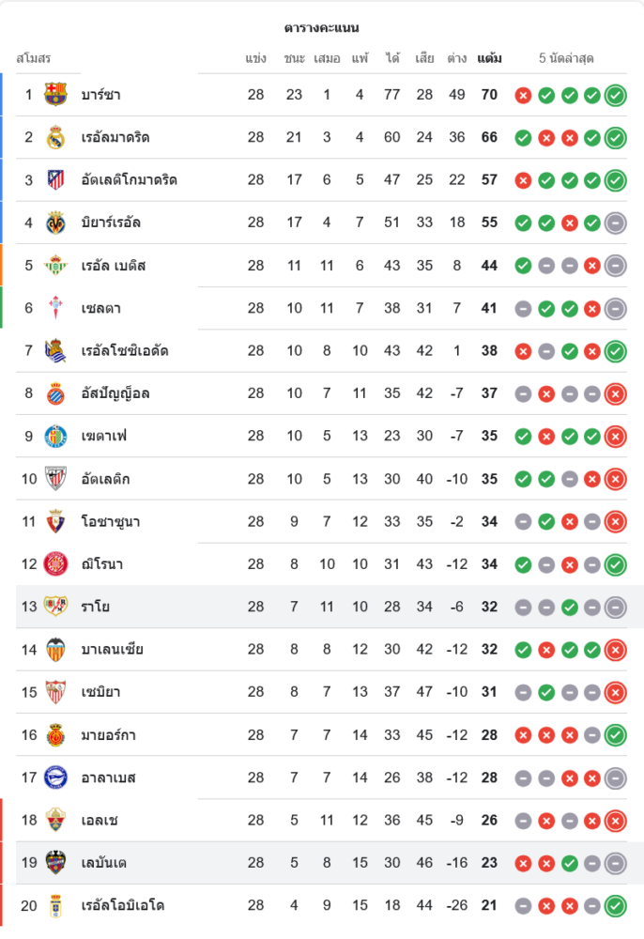Select the มายอร์กา team name
Viewport: 644px width, 939px height.
108,734
